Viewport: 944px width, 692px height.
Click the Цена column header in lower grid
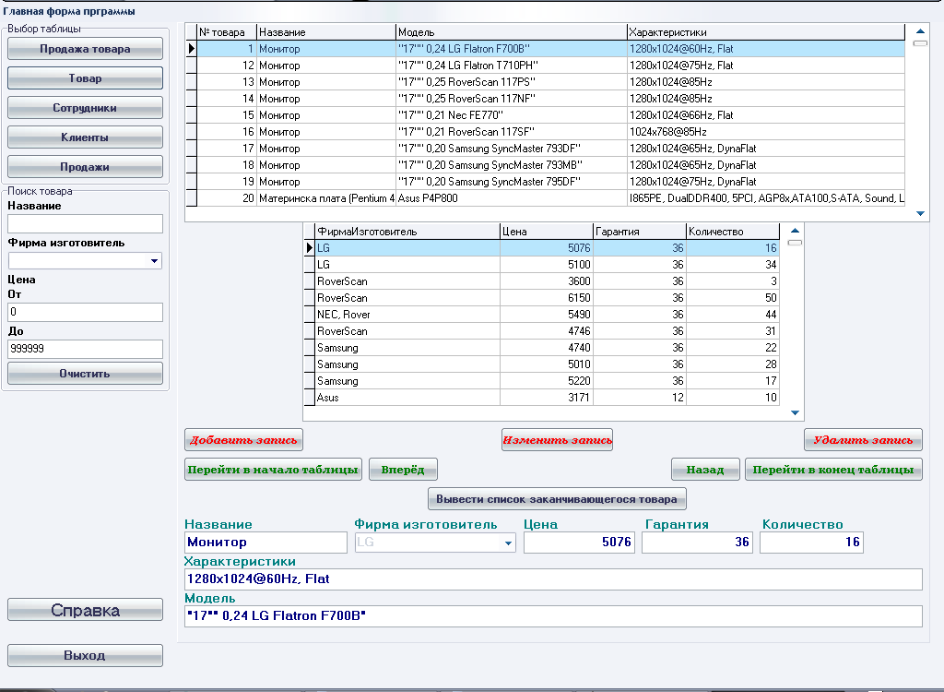pos(546,232)
